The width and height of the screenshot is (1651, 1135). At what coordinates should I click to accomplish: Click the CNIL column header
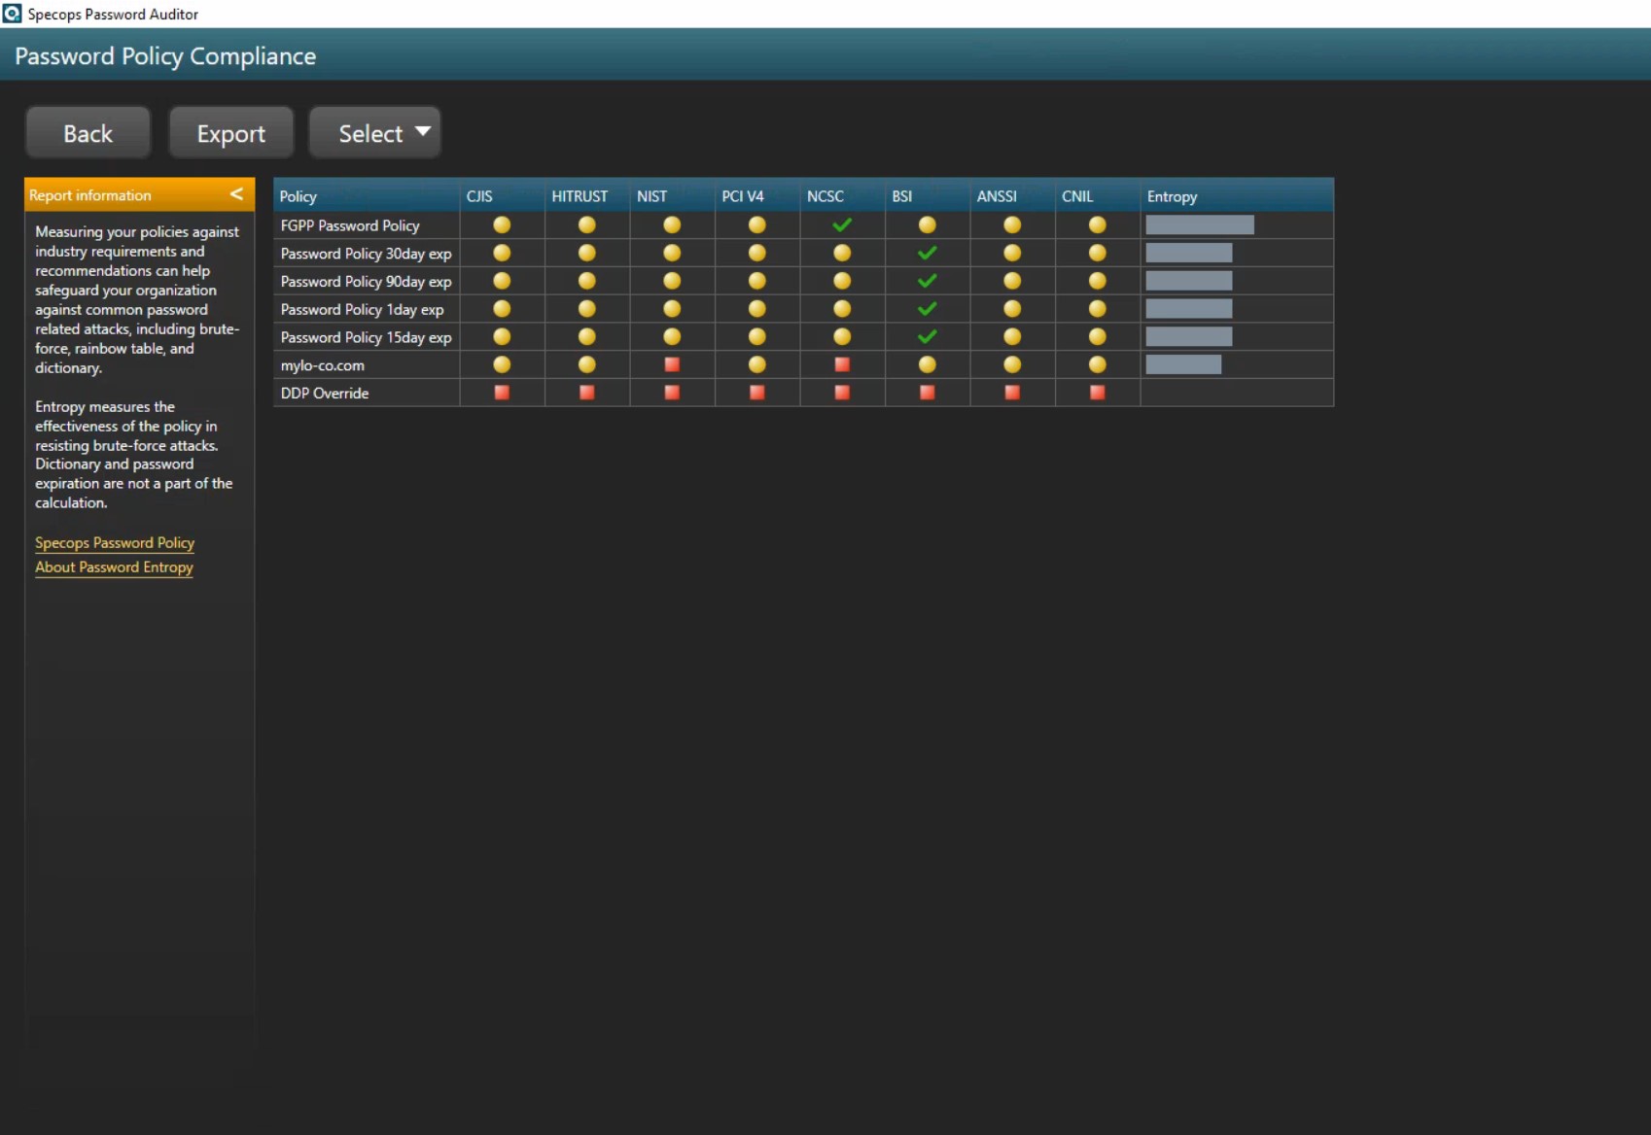pos(1098,196)
